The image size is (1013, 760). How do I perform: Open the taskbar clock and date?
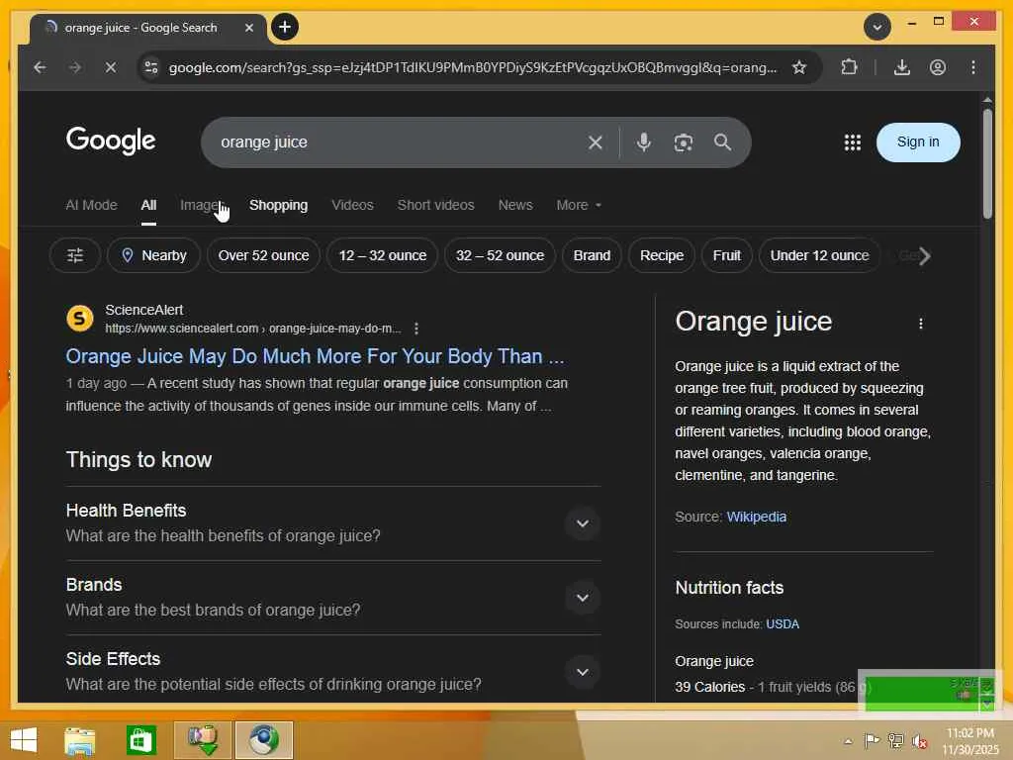coord(969,741)
